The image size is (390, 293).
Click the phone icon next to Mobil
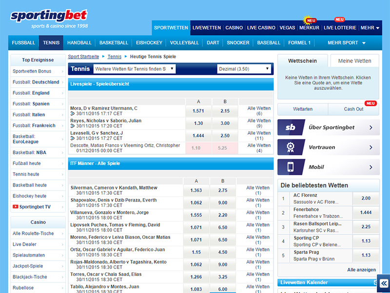click(x=291, y=167)
